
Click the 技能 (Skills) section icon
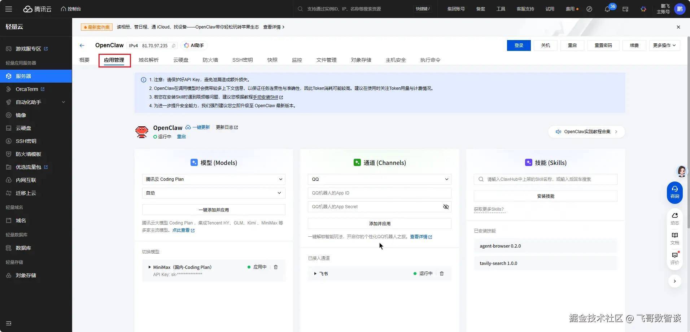[528, 162]
